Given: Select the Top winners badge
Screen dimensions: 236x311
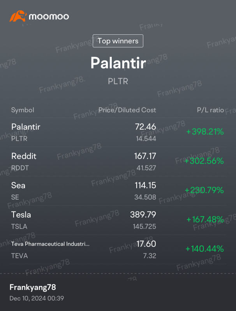Looking at the screenshot, I should point(118,41).
